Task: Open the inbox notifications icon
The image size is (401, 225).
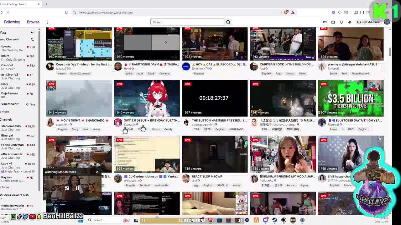Action: point(333,22)
